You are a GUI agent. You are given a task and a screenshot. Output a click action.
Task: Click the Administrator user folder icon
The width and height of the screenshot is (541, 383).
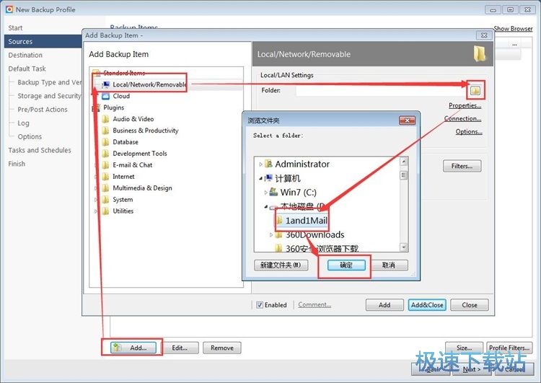[x=268, y=164]
